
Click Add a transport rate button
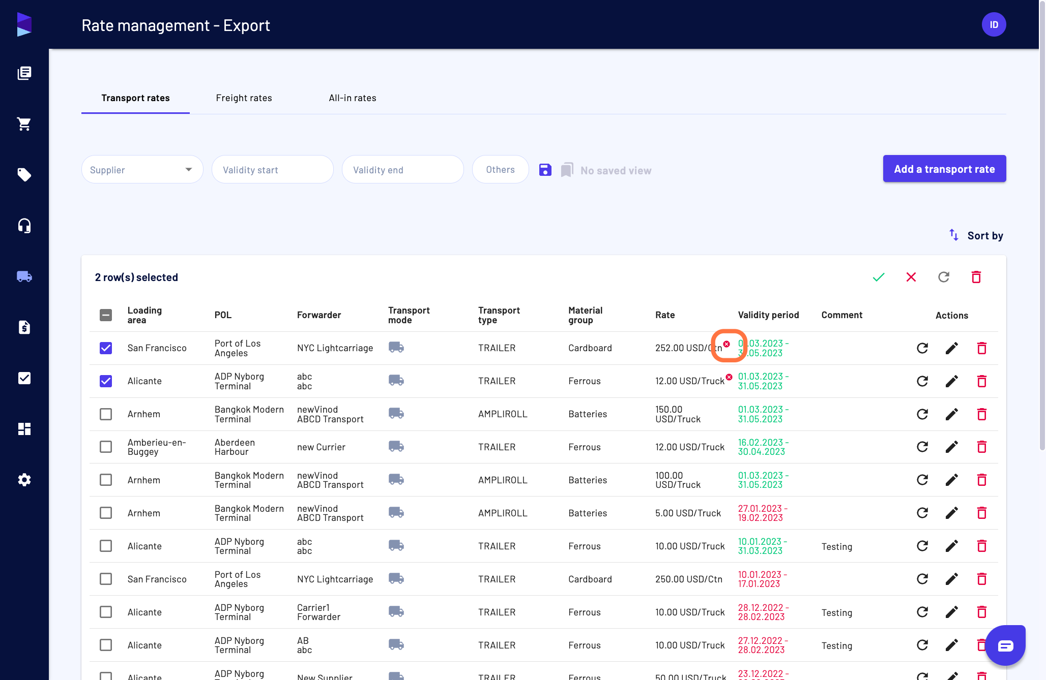945,169
